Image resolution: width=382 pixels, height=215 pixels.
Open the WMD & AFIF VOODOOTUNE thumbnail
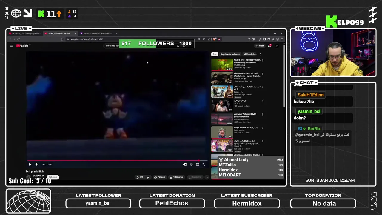[222, 65]
